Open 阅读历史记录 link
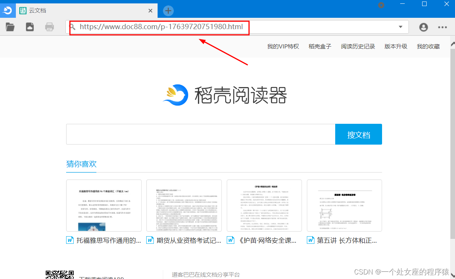This screenshot has height=279, width=455. point(358,47)
